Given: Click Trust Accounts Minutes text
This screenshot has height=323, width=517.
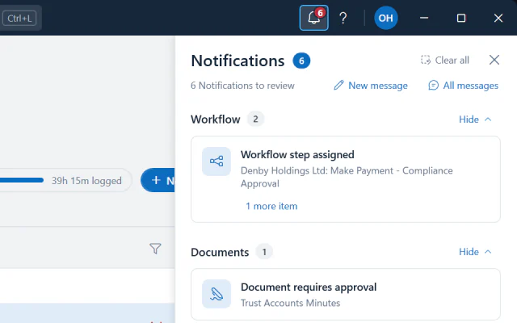Looking at the screenshot, I should [x=290, y=304].
